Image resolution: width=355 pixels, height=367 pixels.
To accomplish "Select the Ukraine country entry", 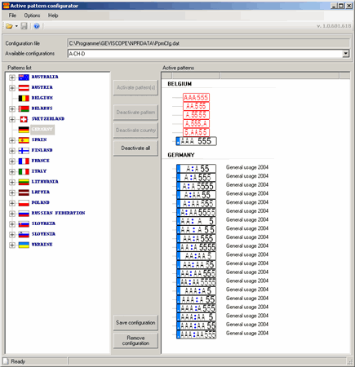I will tap(42, 245).
